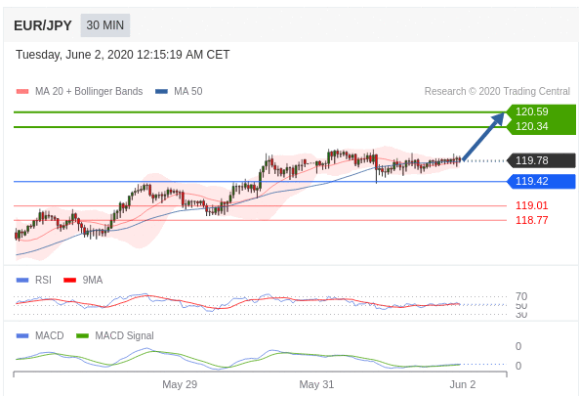Click the EUR/JPY pair title
The image size is (579, 396).
(43, 25)
